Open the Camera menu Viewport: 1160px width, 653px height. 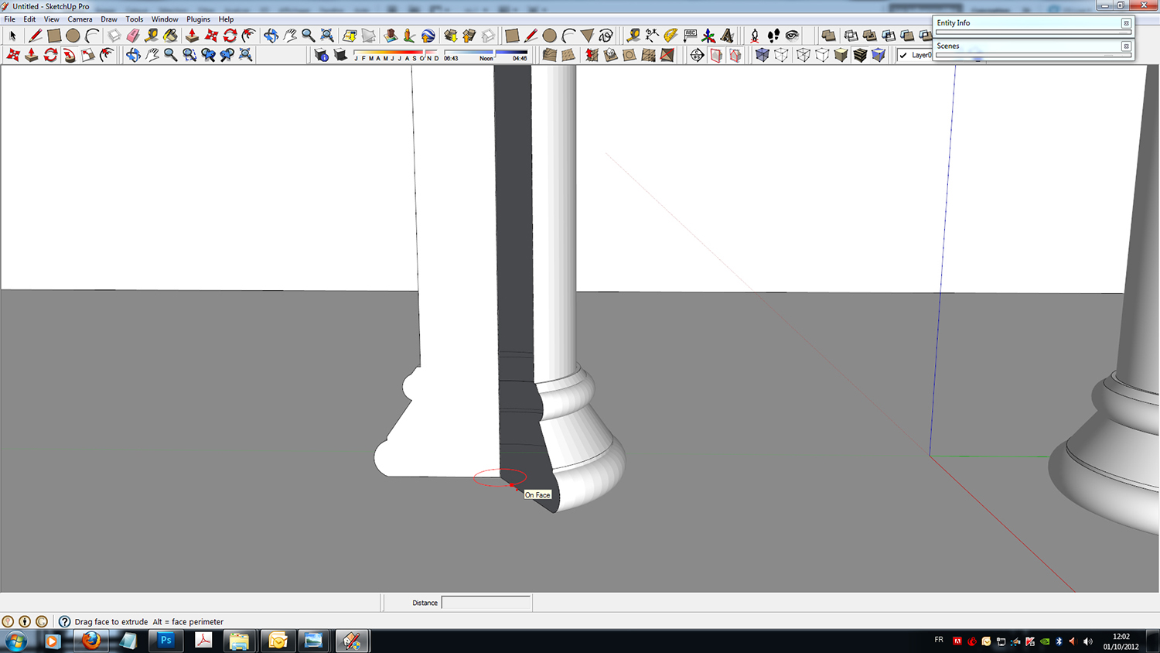80,19
